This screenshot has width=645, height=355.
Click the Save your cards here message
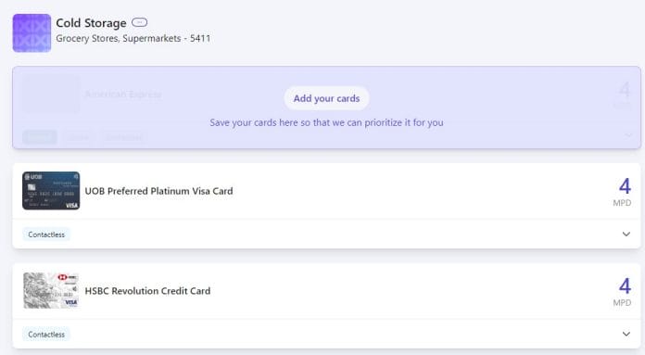pyautogui.click(x=326, y=122)
